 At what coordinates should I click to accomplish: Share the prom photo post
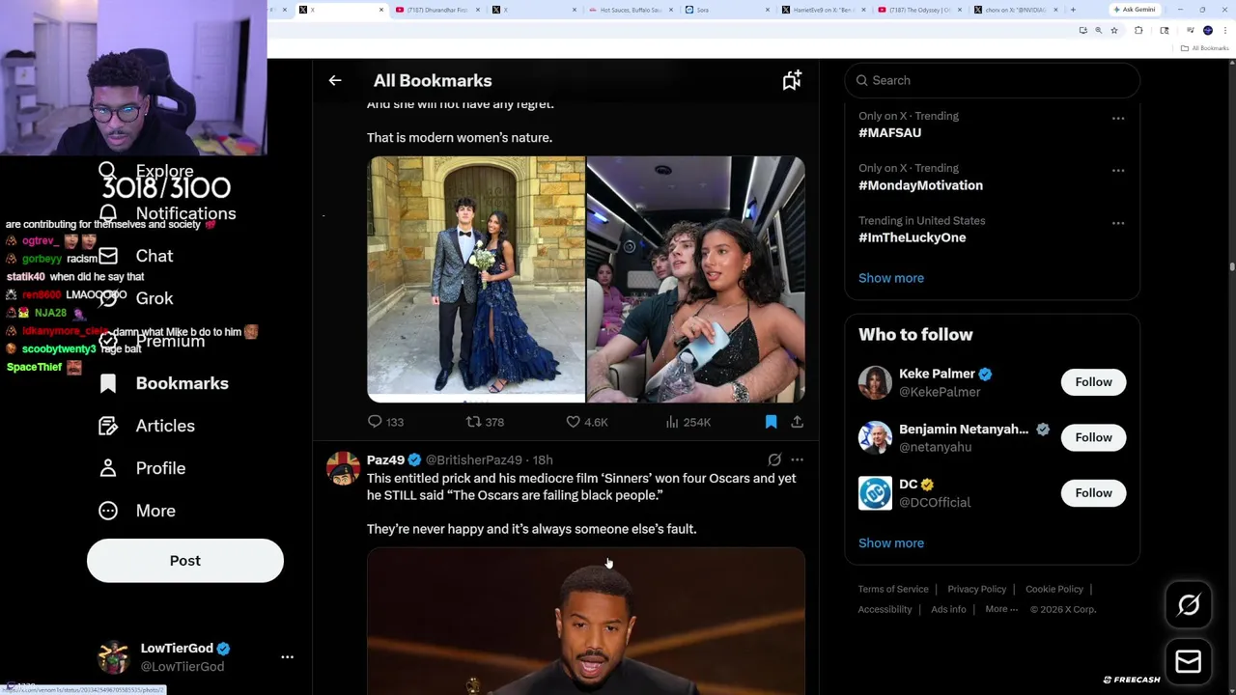[797, 422]
